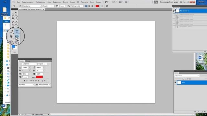This screenshot has height=116, width=207.
Task: Click the warp text icon in options bar
Action: (x=102, y=6)
